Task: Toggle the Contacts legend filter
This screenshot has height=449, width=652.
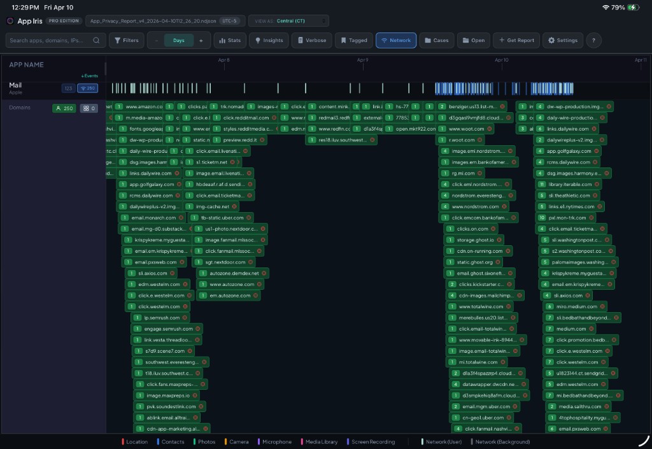Action: point(171,441)
